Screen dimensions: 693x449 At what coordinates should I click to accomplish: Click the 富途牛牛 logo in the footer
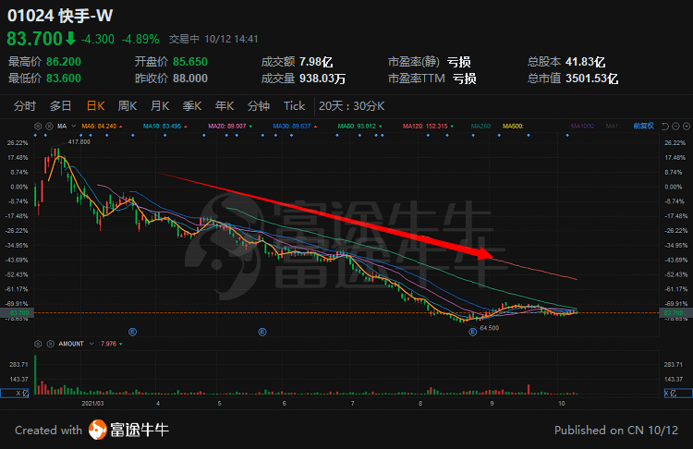128,430
